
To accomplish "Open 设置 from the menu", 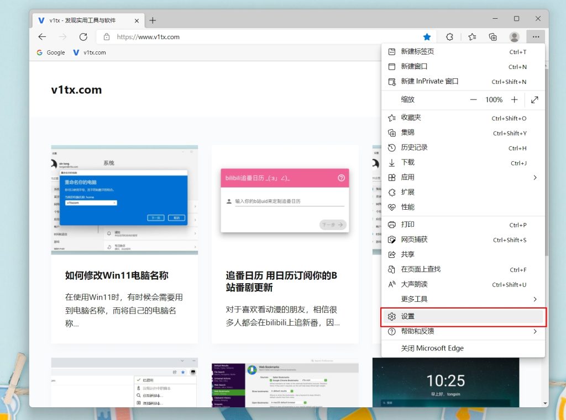I will [x=463, y=317].
